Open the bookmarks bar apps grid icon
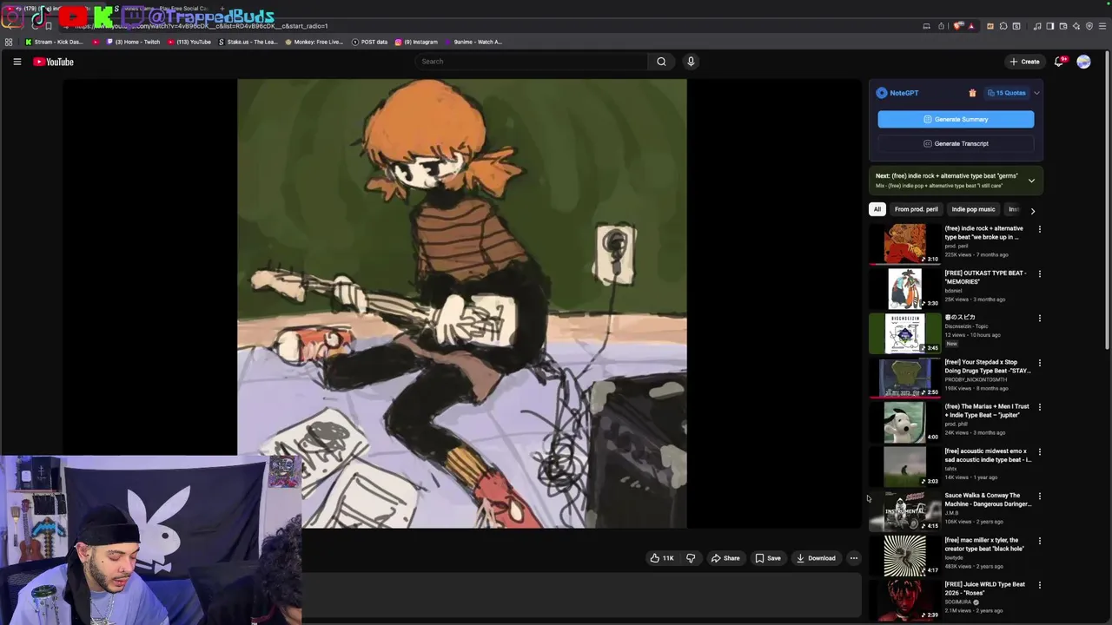This screenshot has width=1112, height=625. point(9,42)
